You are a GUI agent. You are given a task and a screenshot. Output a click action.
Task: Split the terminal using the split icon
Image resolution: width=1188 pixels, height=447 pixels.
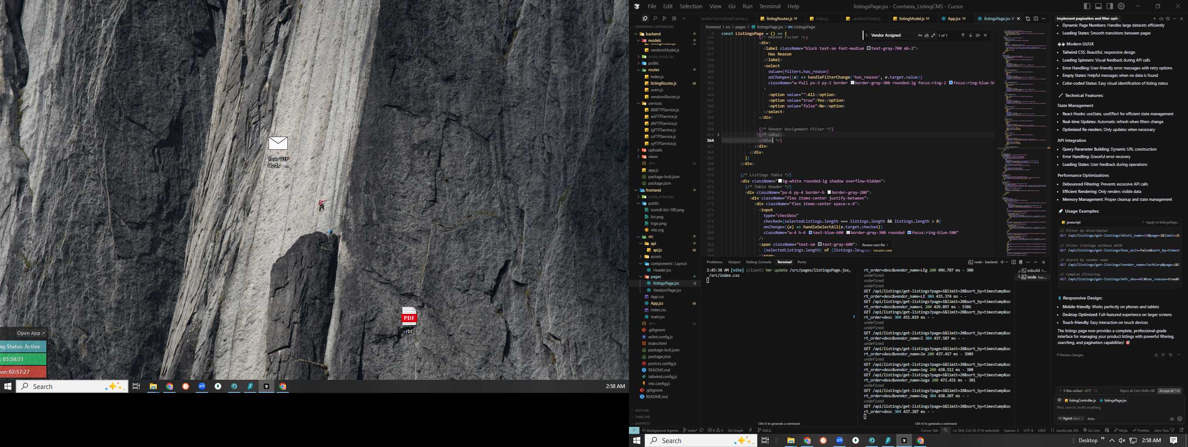(1014, 262)
